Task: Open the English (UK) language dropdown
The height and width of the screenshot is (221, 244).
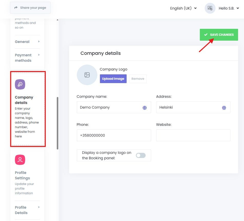Action: pyautogui.click(x=183, y=8)
